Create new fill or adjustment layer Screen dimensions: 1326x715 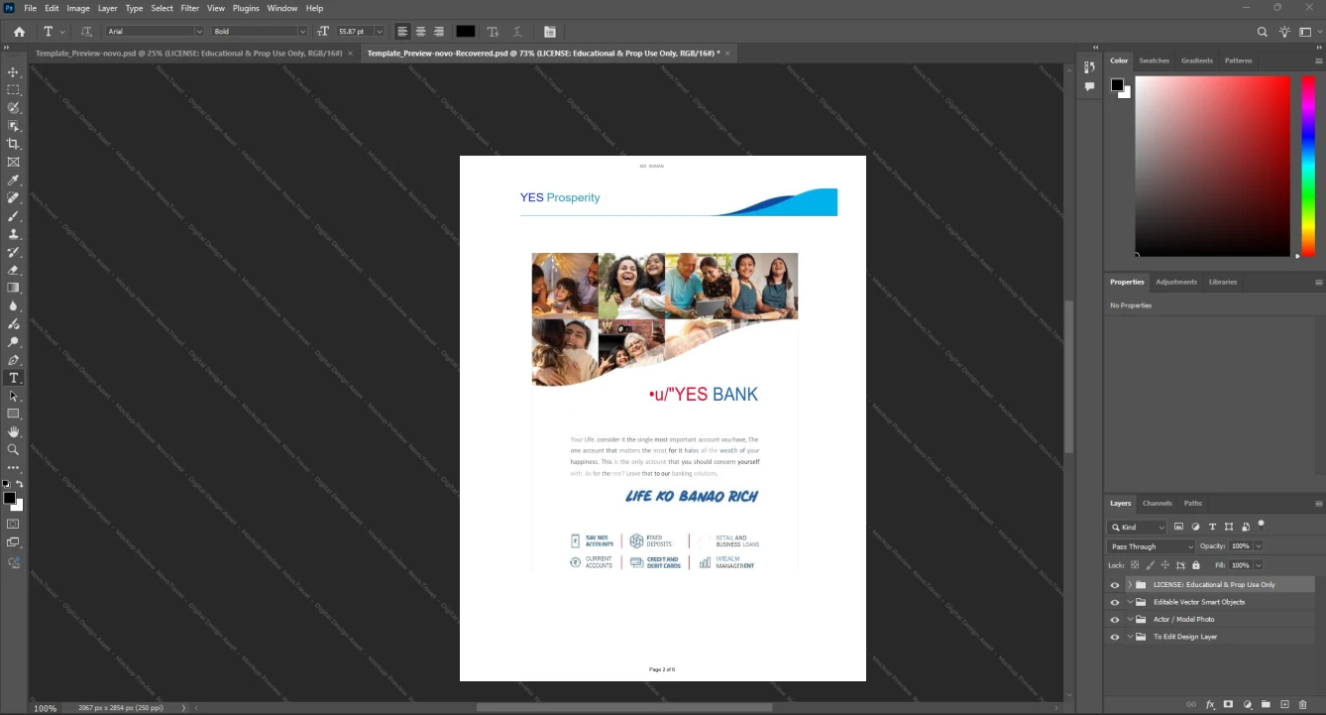1247,704
